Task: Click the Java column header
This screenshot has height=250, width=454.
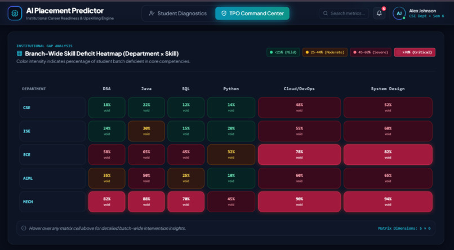Action: (x=146, y=89)
